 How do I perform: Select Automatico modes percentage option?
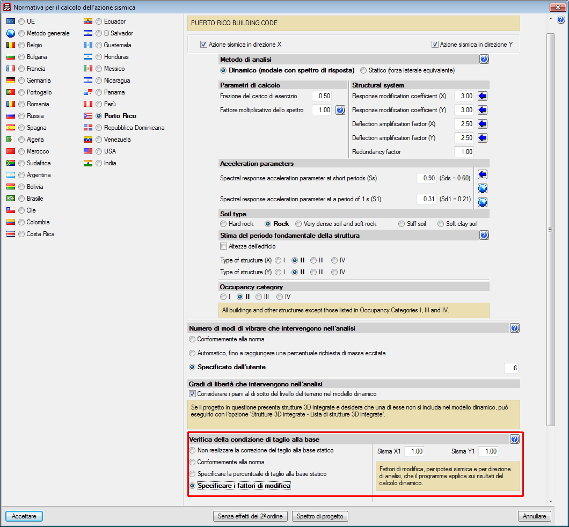click(x=192, y=353)
